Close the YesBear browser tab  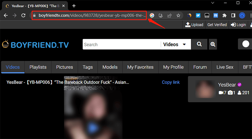tap(64, 6)
